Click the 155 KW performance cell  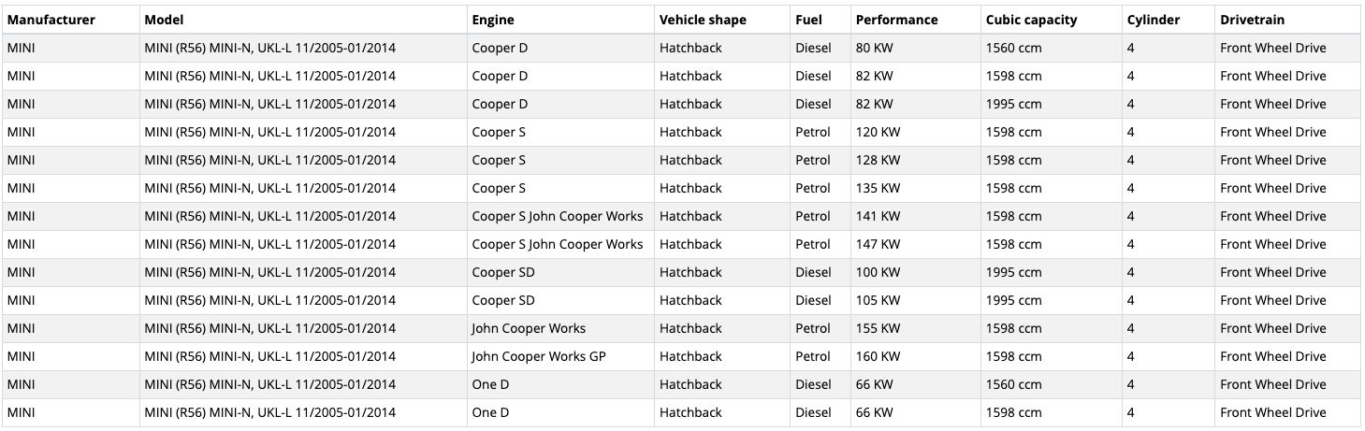(878, 328)
